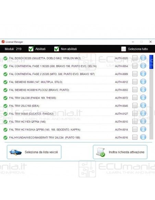Screen dimensions: 155x200
Task: Open info for FAL BOSCH 95320 module
Action: (x=143, y=58)
